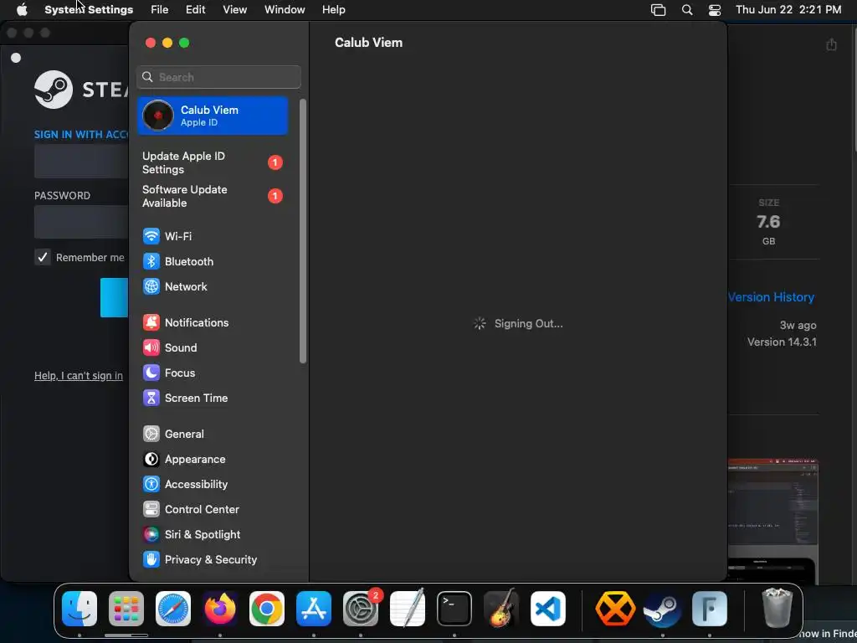Open TextEdit from the Dock
The image size is (857, 643).
[408, 609]
